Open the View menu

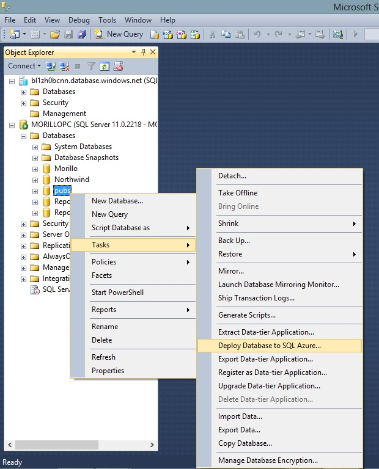pos(52,20)
